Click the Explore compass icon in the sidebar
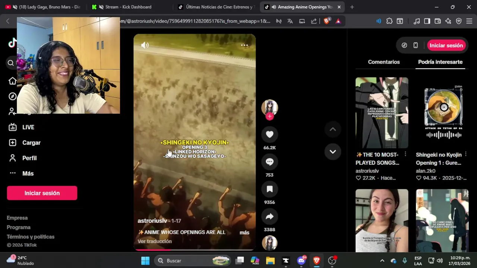Image resolution: width=477 pixels, height=268 pixels. point(13,96)
